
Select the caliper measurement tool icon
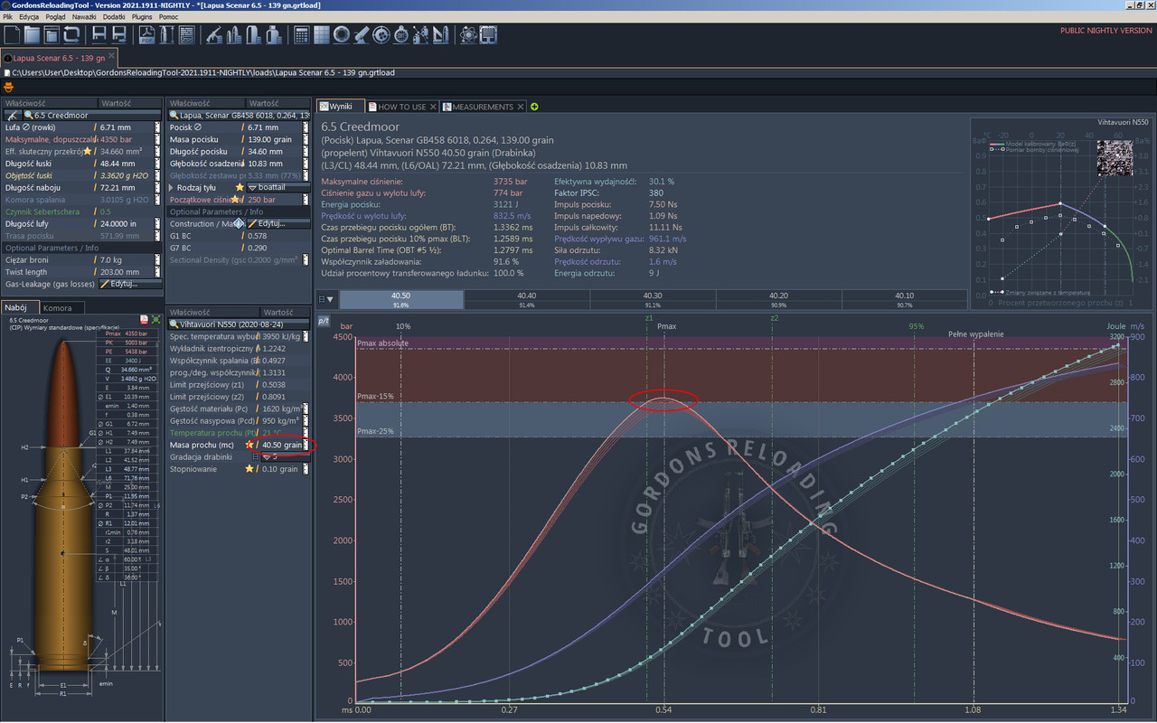click(x=166, y=34)
